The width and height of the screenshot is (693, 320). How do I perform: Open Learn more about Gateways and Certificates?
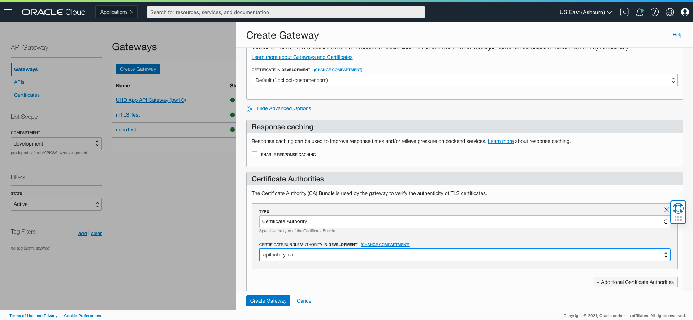click(302, 57)
